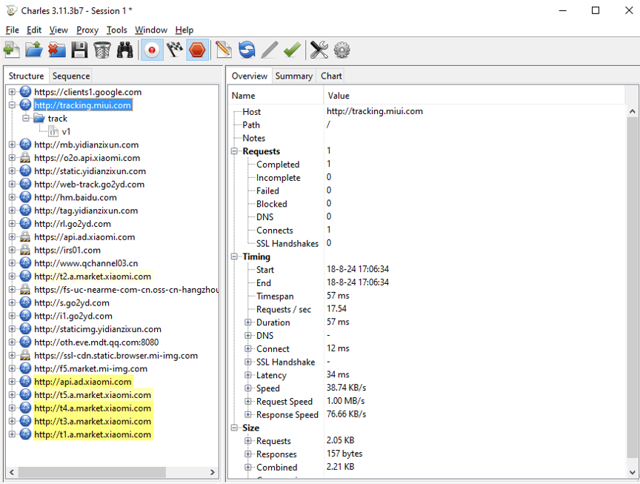Open a saved session with the folder icon

(x=34, y=50)
